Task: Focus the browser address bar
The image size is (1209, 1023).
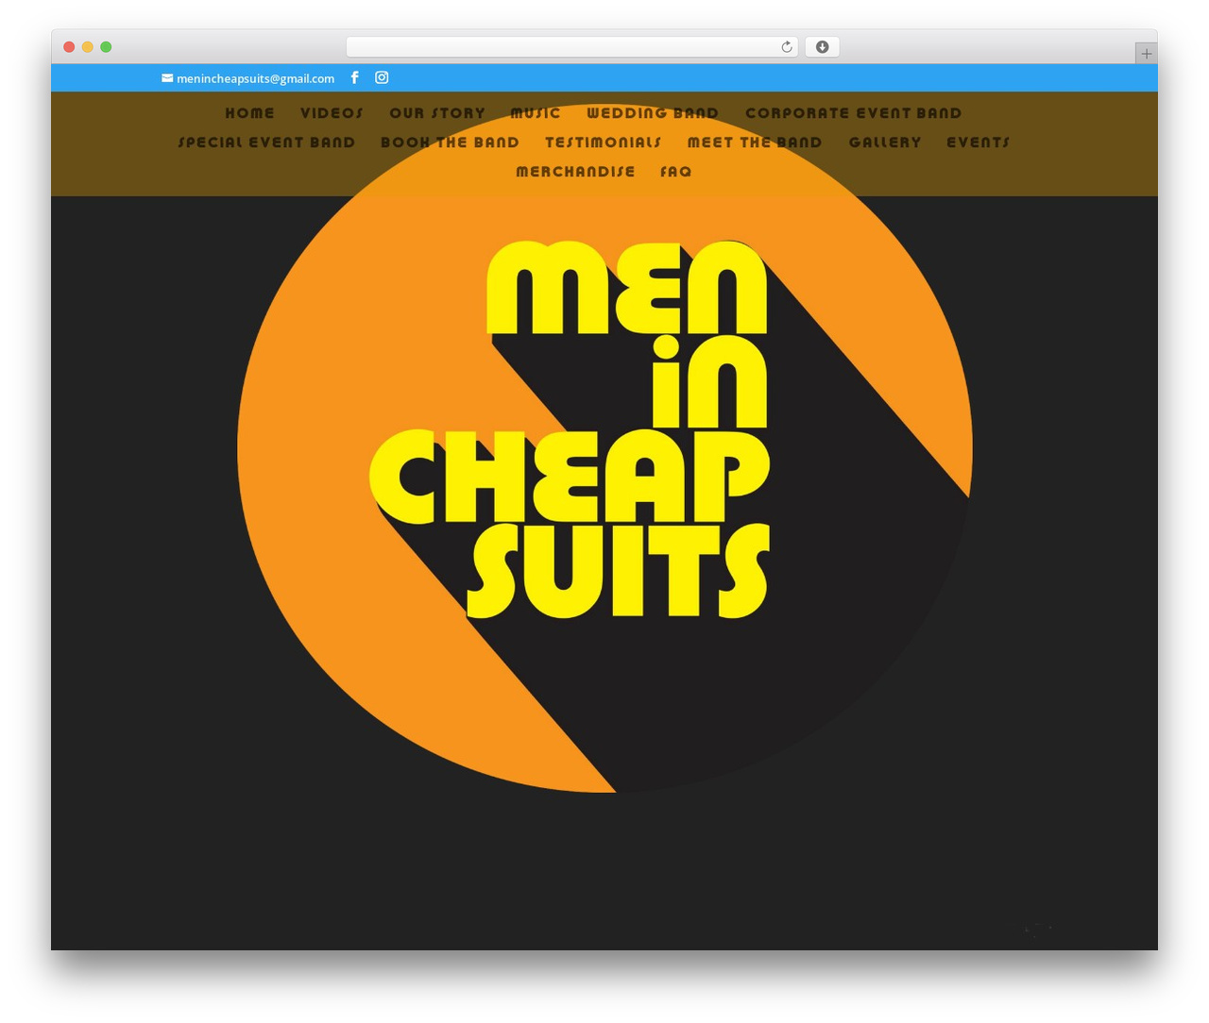Action: pyautogui.click(x=571, y=47)
